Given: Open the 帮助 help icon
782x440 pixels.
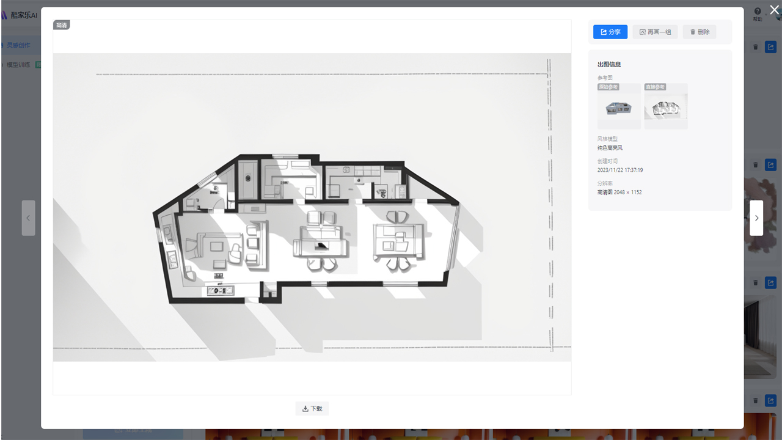Looking at the screenshot, I should click(758, 13).
